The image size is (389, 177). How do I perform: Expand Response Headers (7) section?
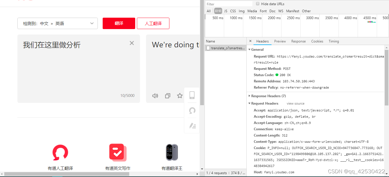click(x=249, y=96)
